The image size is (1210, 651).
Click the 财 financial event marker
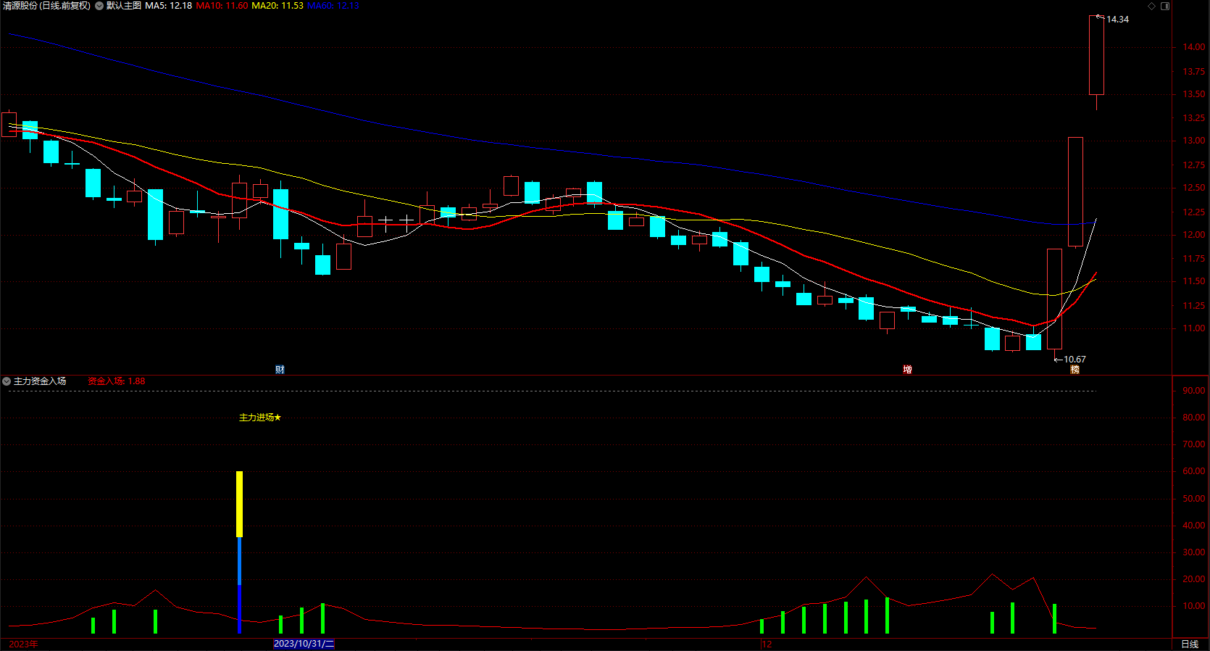click(280, 370)
